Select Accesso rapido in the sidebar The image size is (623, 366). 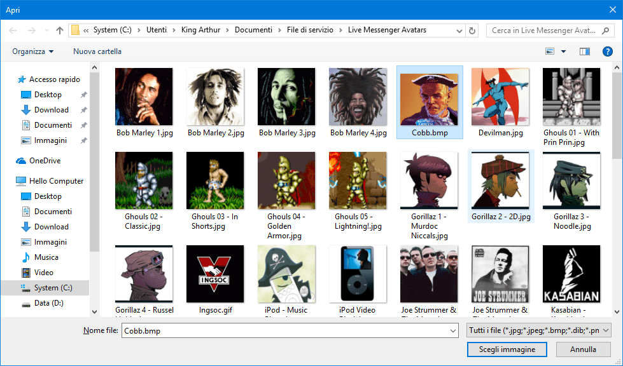[x=49, y=79]
